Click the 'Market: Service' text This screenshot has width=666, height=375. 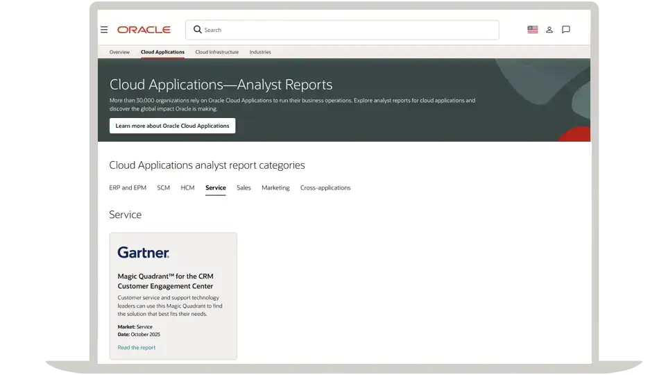[135, 326]
